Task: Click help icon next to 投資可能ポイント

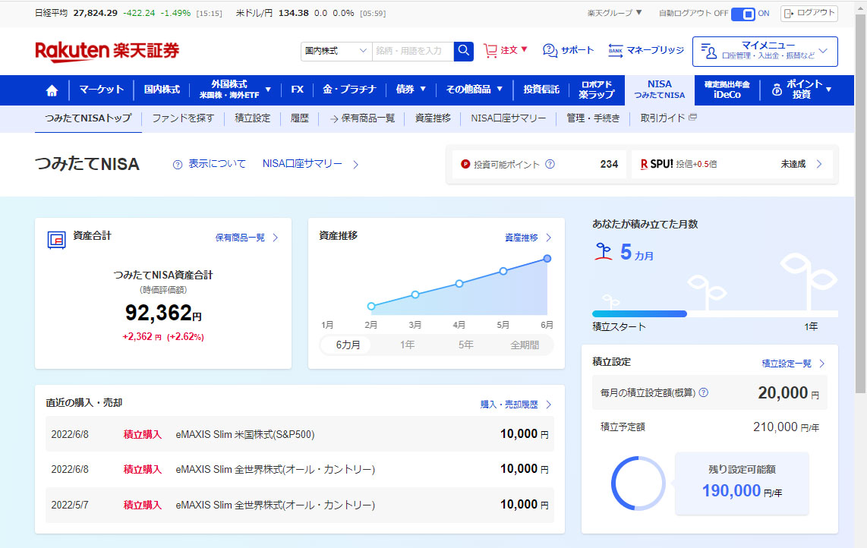Action: pyautogui.click(x=550, y=164)
